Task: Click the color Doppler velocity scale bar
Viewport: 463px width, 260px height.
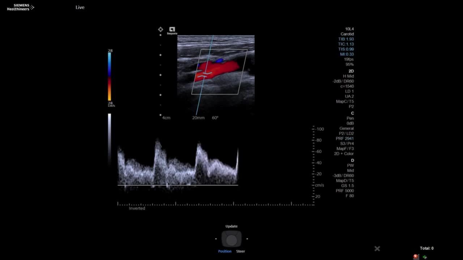Action: pyautogui.click(x=110, y=77)
